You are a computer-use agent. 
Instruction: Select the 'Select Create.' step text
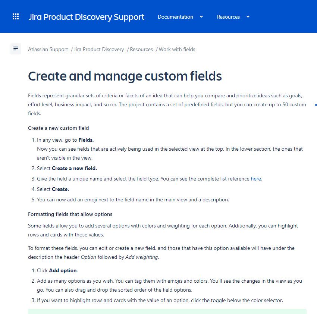pyautogui.click(x=53, y=189)
